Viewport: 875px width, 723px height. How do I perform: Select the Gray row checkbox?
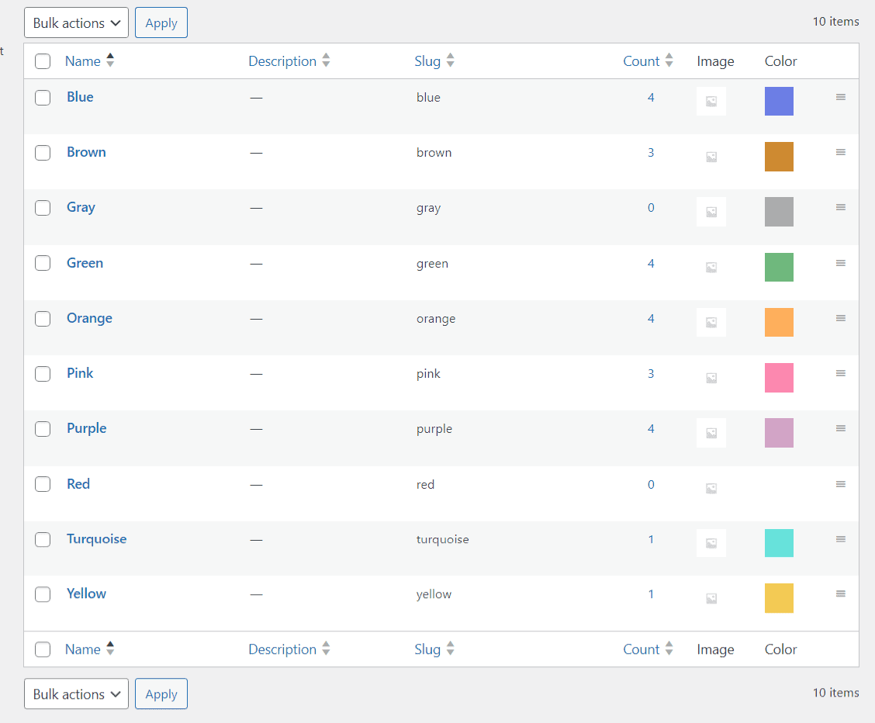43,208
